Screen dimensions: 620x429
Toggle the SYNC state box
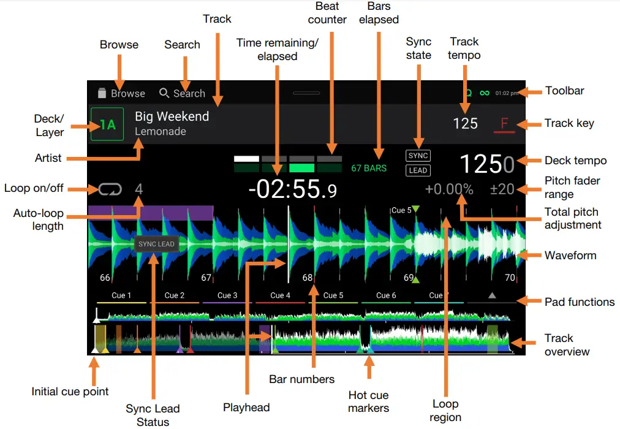tap(418, 156)
